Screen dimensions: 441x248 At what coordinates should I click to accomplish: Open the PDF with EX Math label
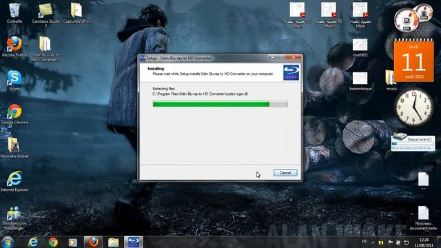pos(298,15)
